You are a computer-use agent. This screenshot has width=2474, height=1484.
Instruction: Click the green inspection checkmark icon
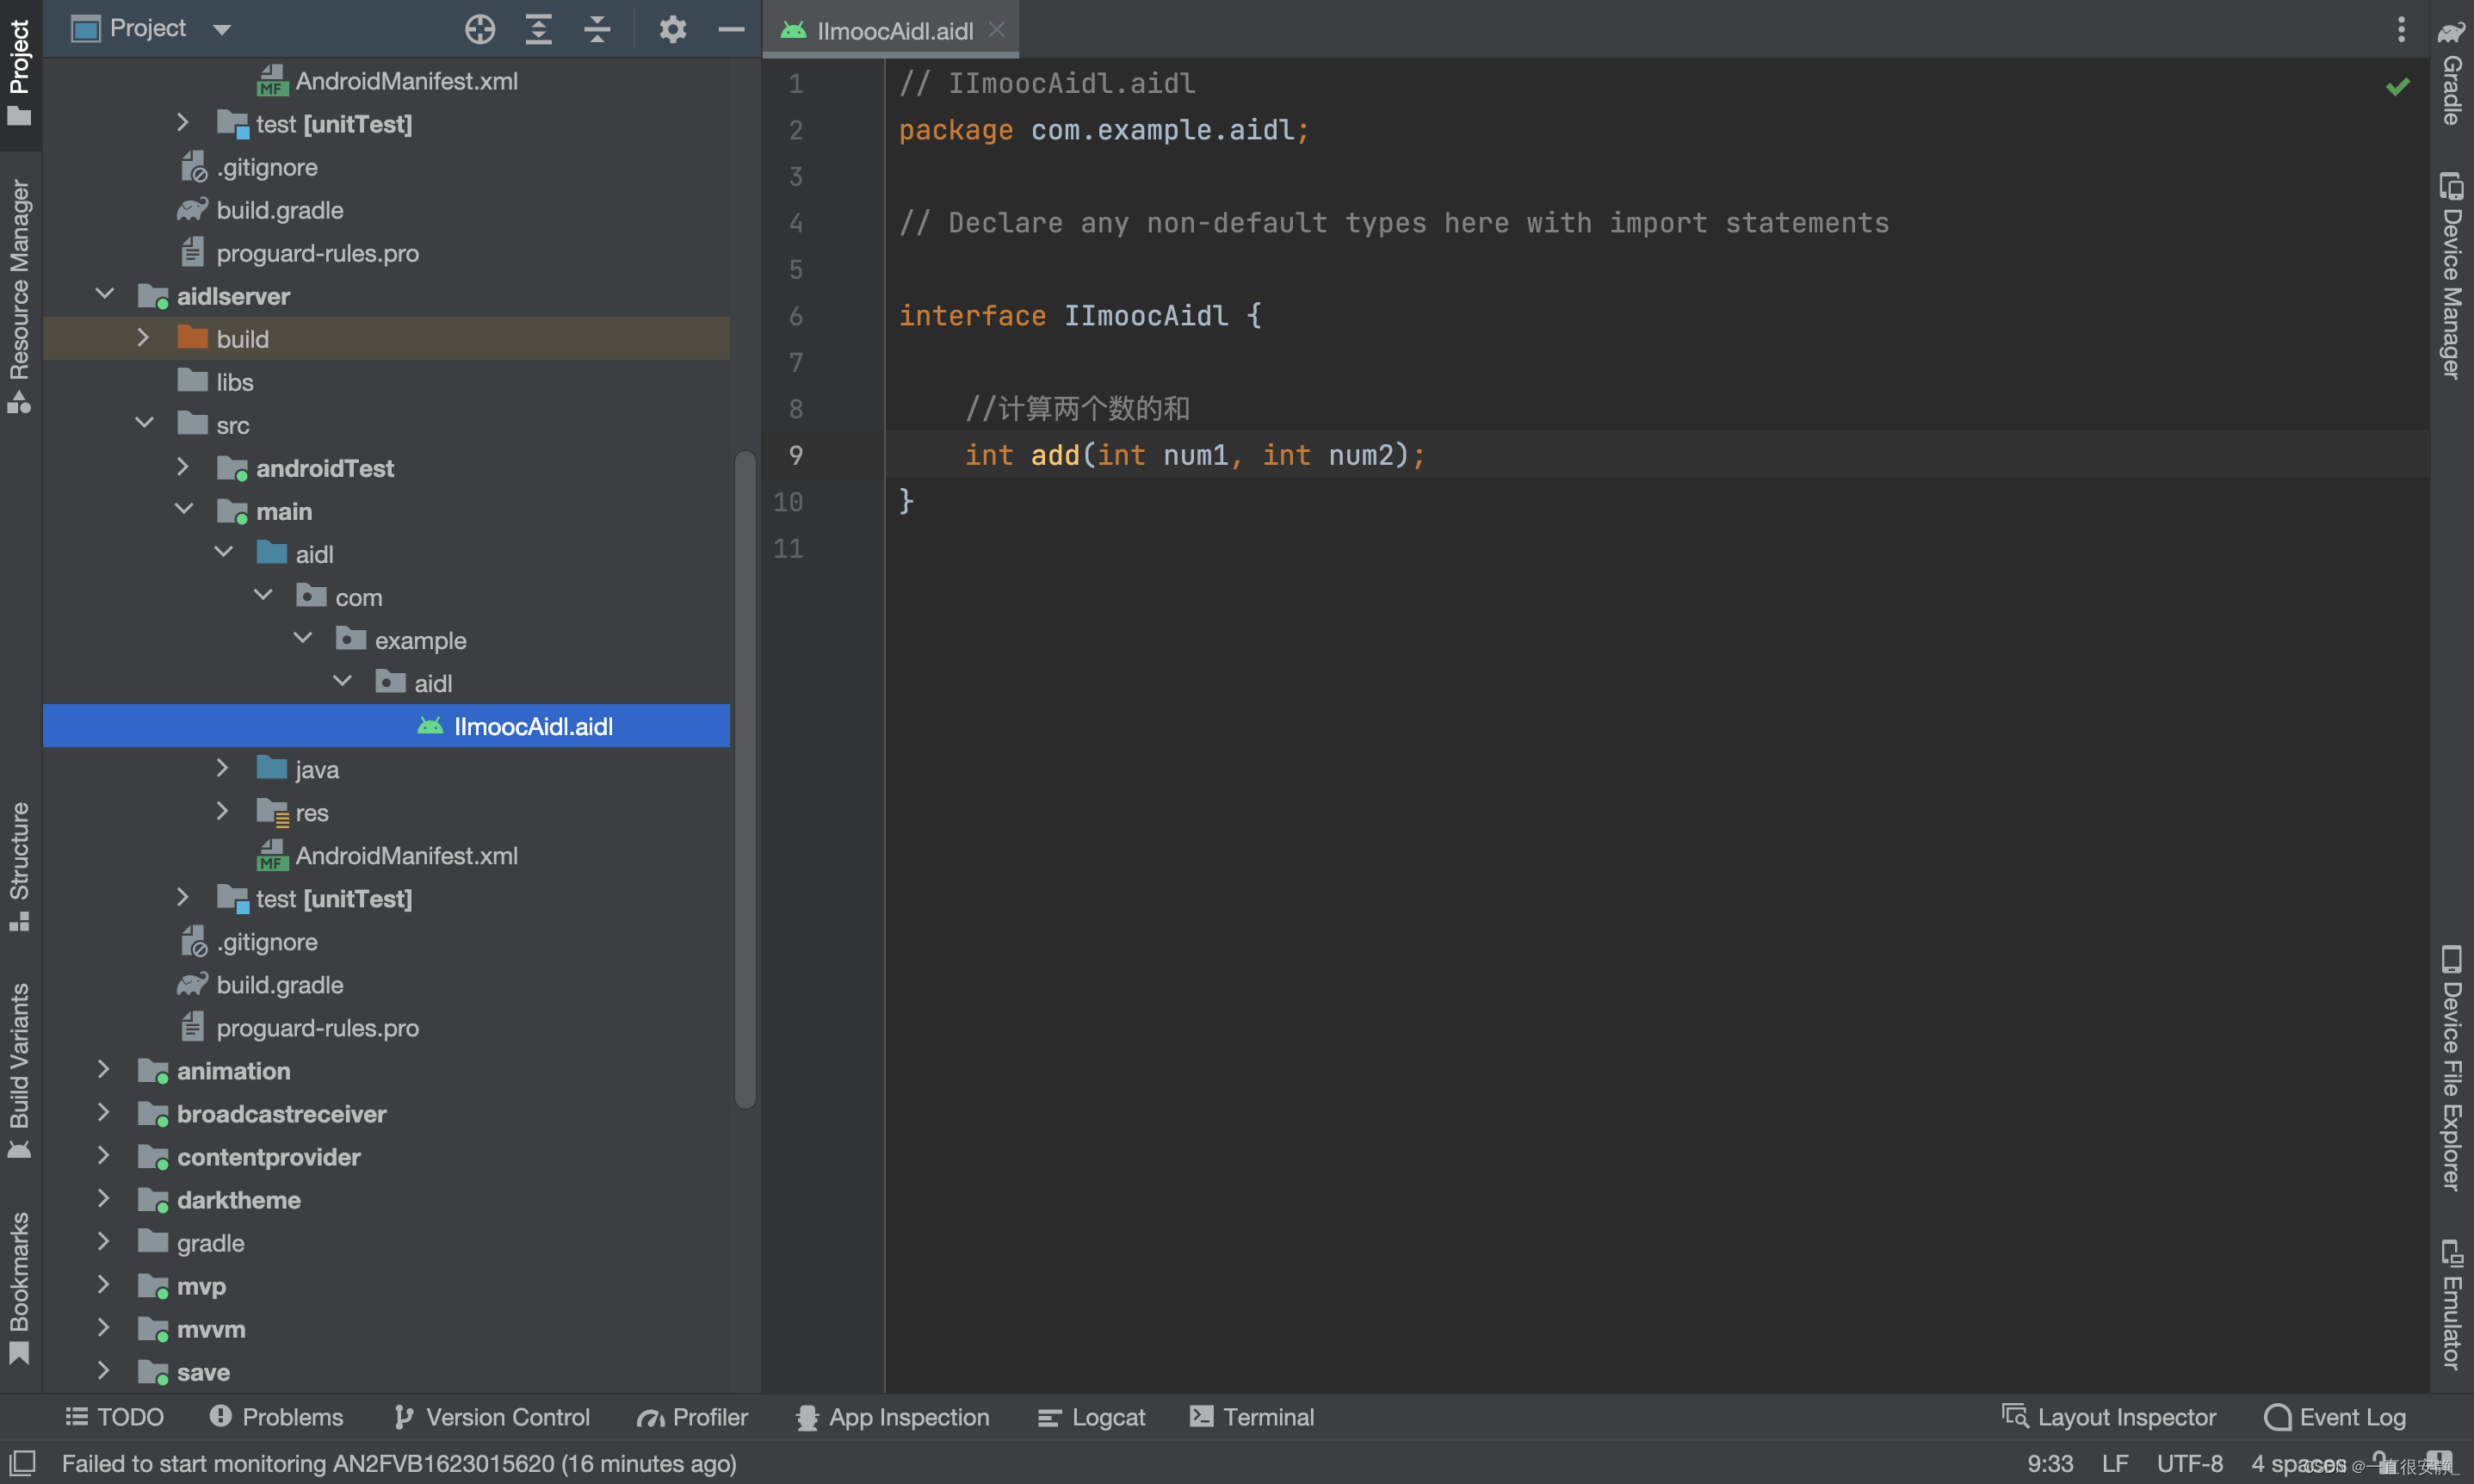(x=2397, y=87)
